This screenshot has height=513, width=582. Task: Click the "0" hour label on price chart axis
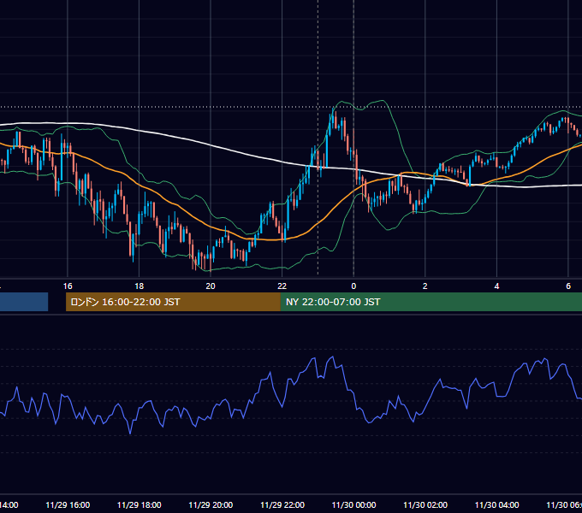(353, 286)
